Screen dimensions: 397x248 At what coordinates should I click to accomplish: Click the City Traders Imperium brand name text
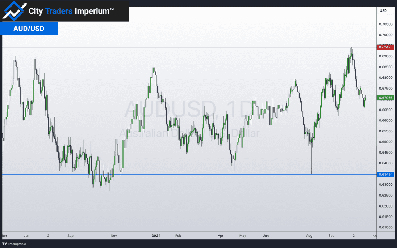tap(71, 11)
